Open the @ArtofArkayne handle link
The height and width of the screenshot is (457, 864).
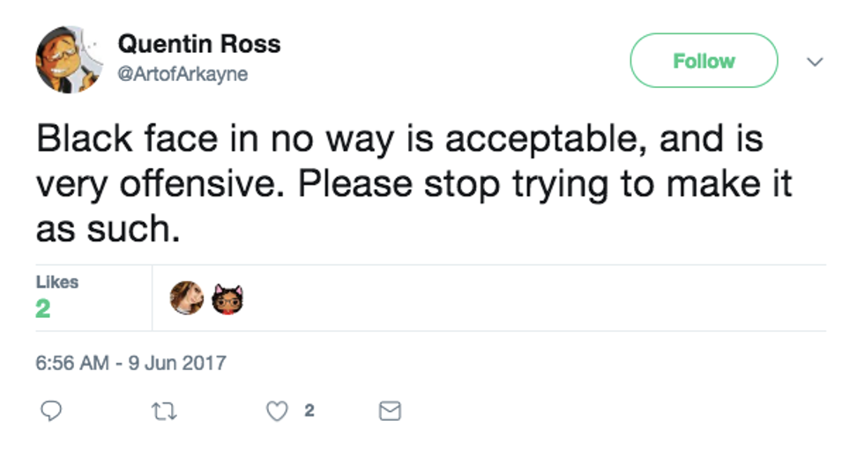pyautogui.click(x=182, y=75)
